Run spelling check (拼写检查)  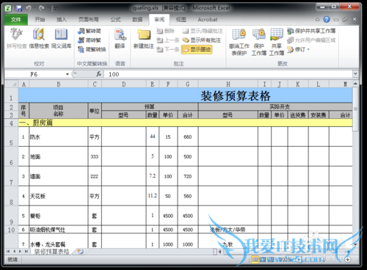coord(16,38)
